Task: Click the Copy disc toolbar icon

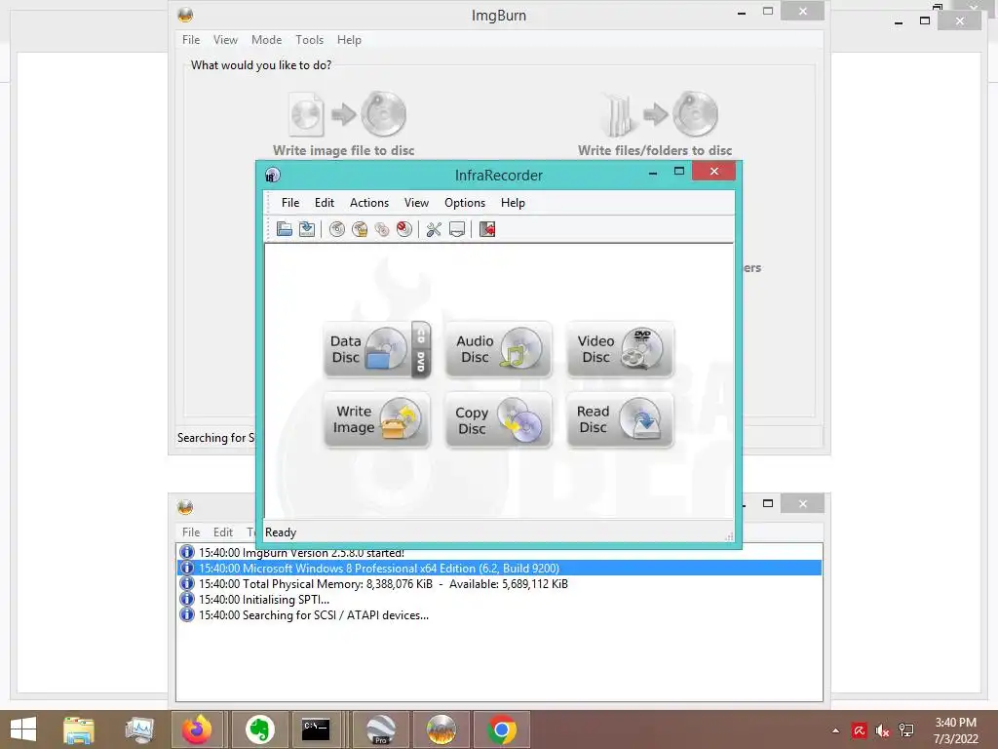Action: coord(382,229)
